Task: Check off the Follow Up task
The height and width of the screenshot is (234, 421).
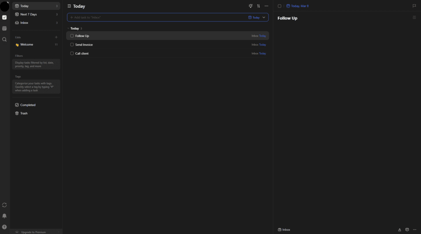Action: click(x=72, y=36)
